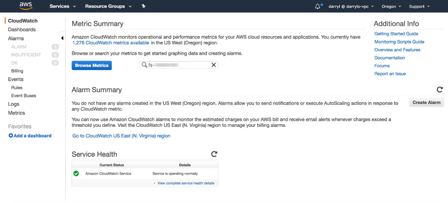Follow Go to CloudWatch US East region link
This screenshot has height=203, width=448.
pyautogui.click(x=121, y=136)
